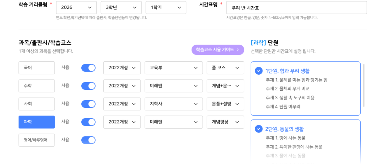Select the 국어 subject tab
Viewport: 384px width, 164px height.
click(37, 68)
